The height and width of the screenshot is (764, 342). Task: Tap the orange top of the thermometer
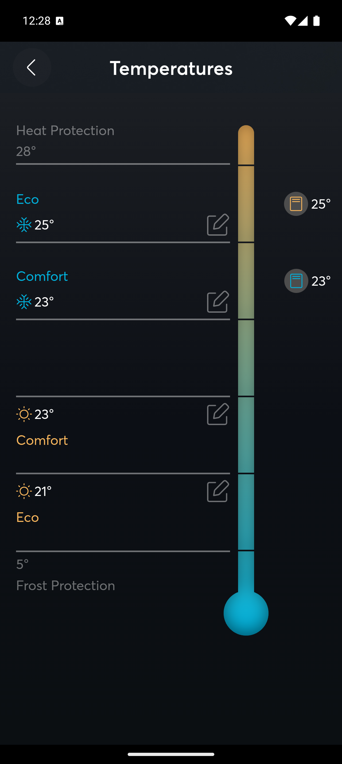point(246,145)
